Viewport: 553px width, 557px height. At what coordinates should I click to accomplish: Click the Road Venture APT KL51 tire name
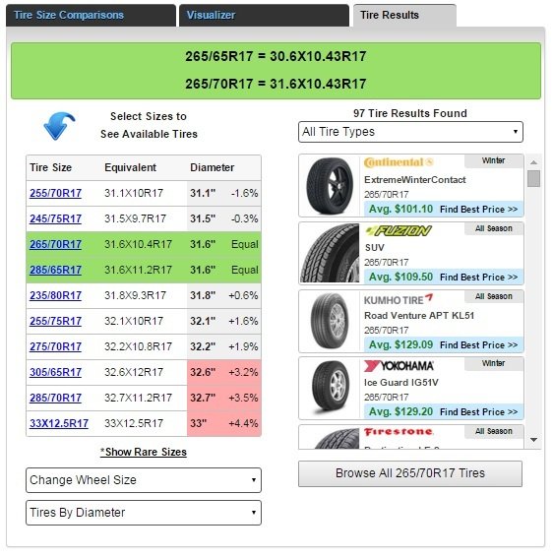419,316
